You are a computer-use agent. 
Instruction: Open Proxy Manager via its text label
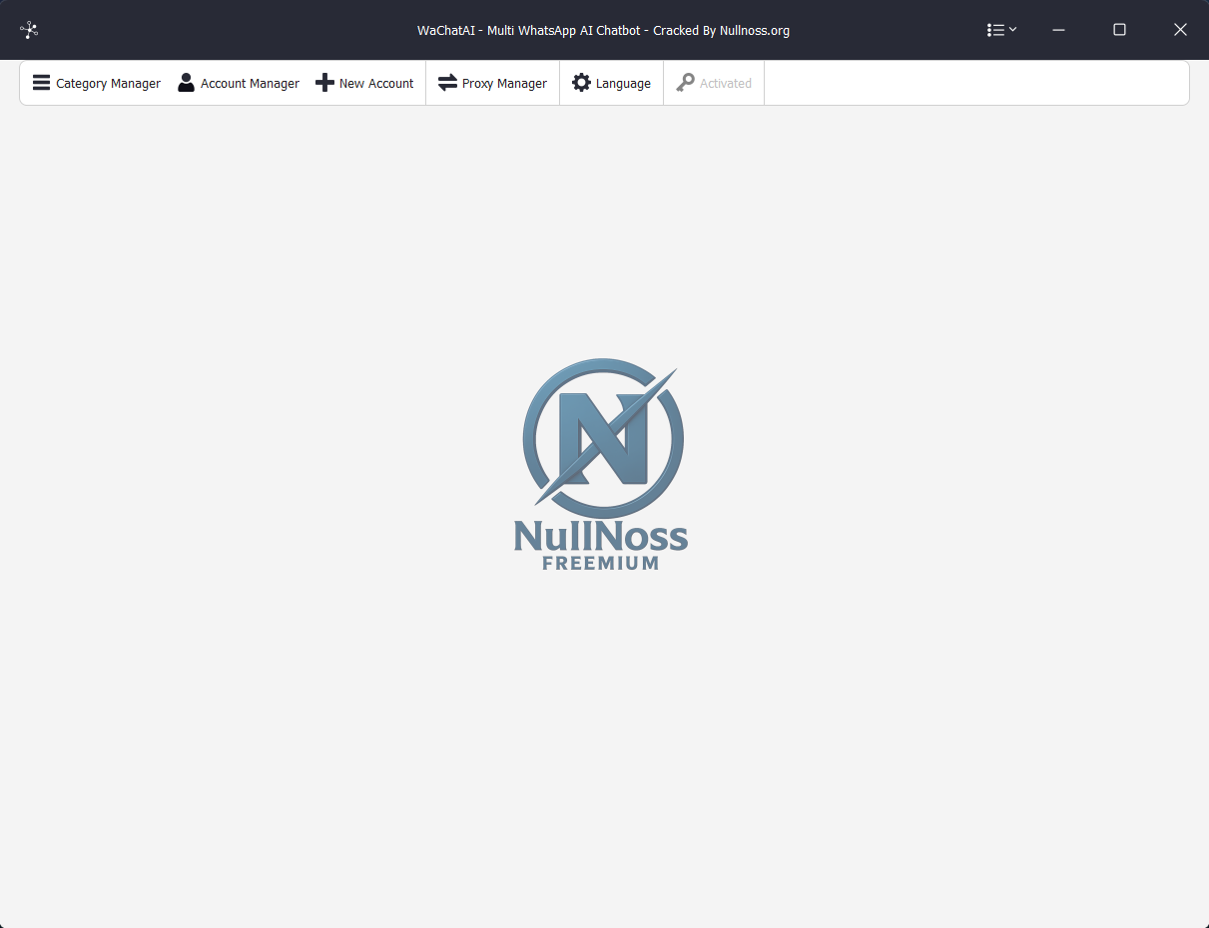tap(504, 84)
